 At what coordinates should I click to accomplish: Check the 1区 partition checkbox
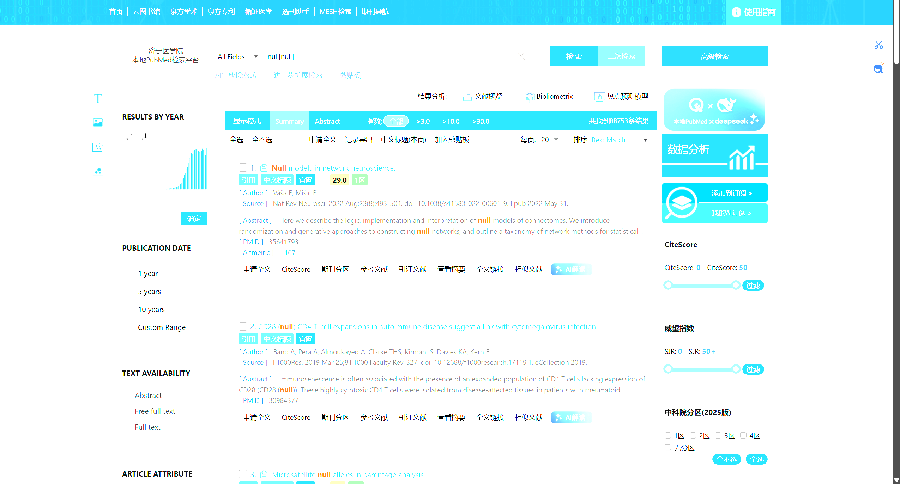pyautogui.click(x=668, y=435)
